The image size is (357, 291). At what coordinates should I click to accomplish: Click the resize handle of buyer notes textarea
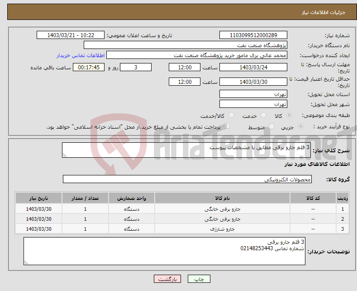coord(26,262)
